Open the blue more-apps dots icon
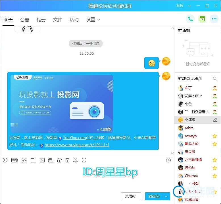 click(214, 19)
